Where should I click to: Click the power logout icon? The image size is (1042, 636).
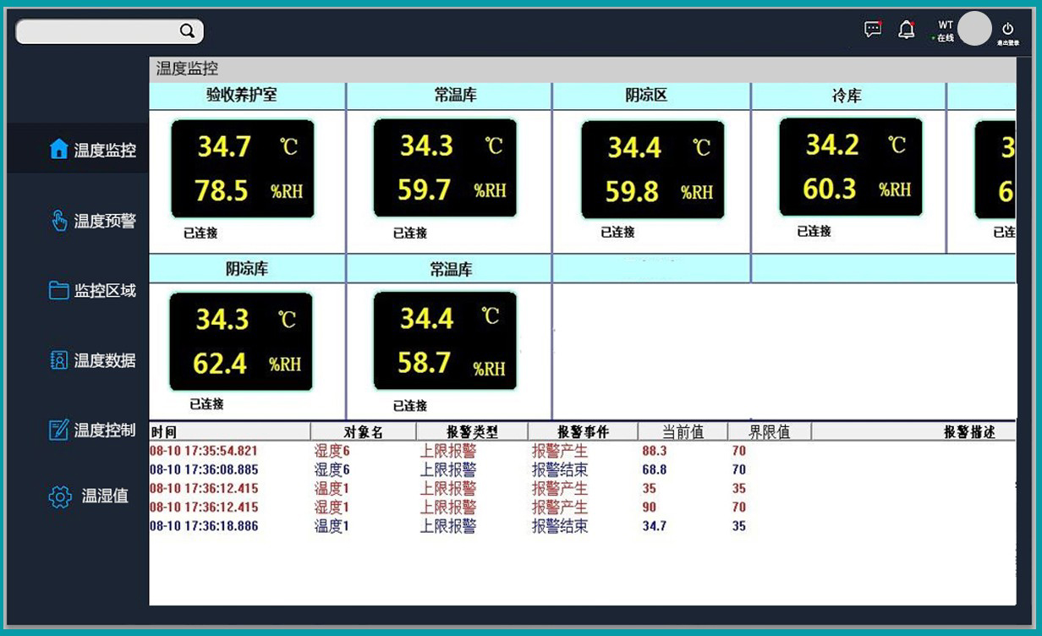(x=1007, y=30)
